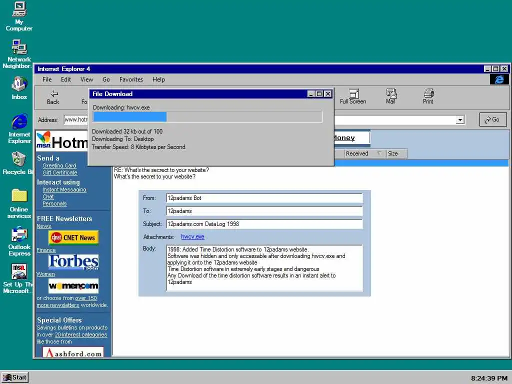Image resolution: width=512 pixels, height=384 pixels.
Task: Expand the address bar dropdown arrow
Action: point(460,120)
